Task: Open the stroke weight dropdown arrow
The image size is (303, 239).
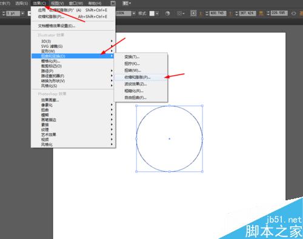Action: 22,13
